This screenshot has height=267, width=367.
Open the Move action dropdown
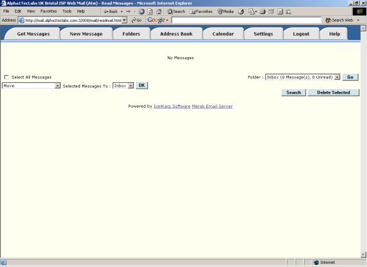pos(31,85)
